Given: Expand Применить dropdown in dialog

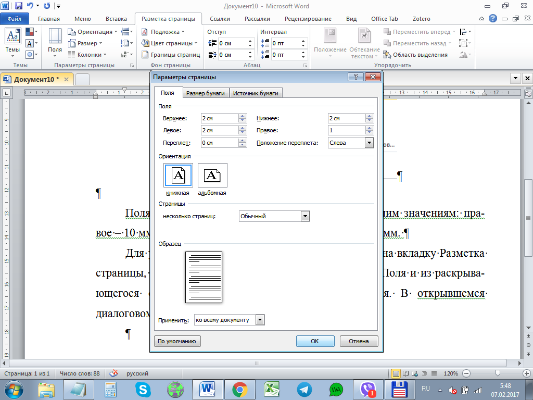Looking at the screenshot, I should (x=260, y=320).
